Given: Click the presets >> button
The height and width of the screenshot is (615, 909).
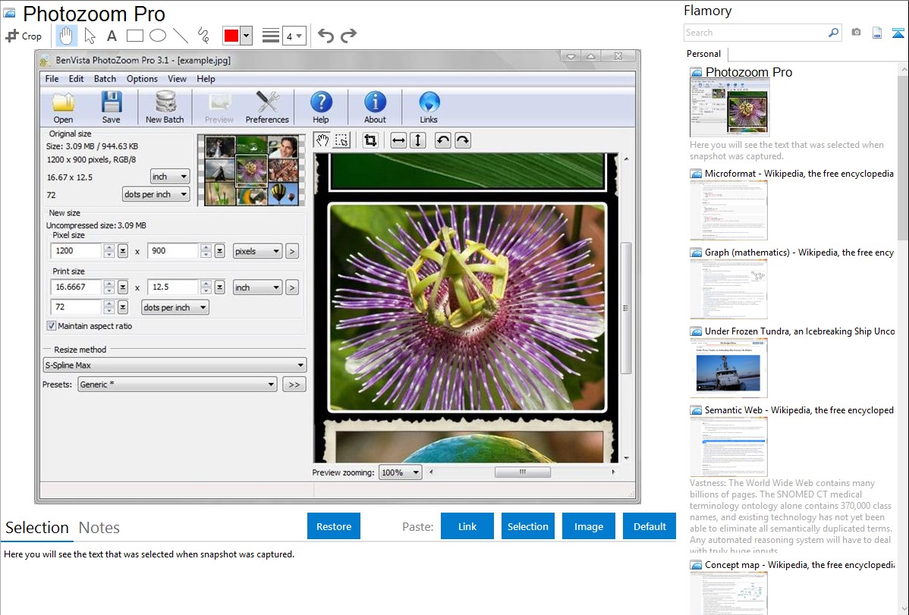Looking at the screenshot, I should (x=294, y=384).
